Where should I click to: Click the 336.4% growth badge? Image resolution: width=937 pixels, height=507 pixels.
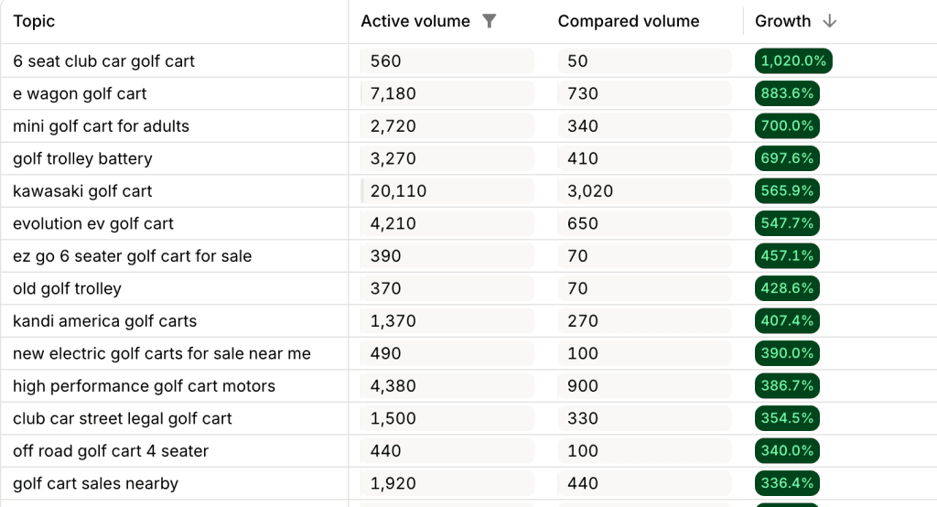point(787,483)
